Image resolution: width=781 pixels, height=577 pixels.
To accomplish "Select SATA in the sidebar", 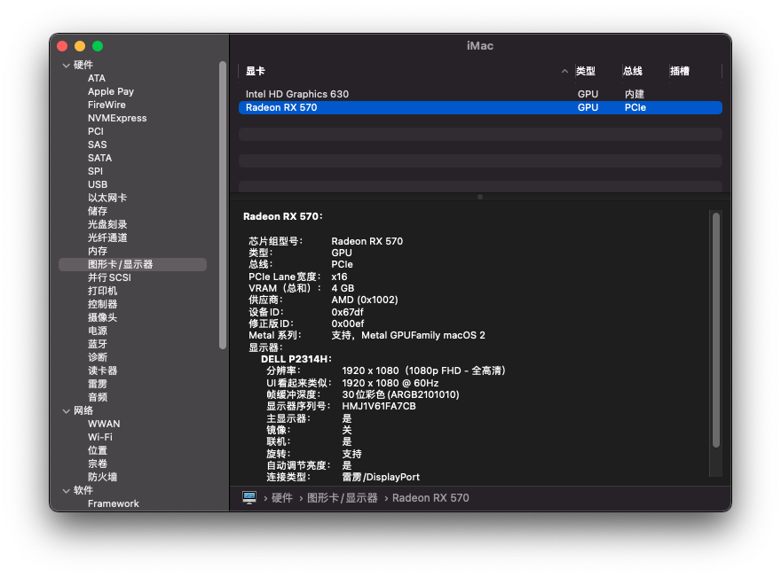I will click(99, 158).
